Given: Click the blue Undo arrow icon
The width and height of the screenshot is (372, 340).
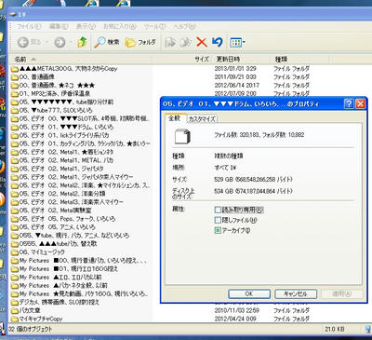Looking at the screenshot, I should (218, 42).
